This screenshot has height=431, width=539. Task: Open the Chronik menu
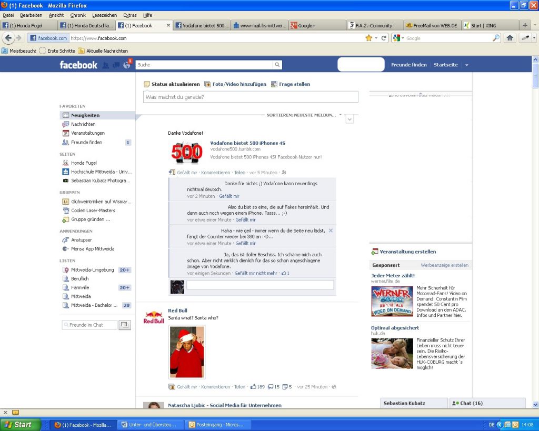[x=78, y=15]
